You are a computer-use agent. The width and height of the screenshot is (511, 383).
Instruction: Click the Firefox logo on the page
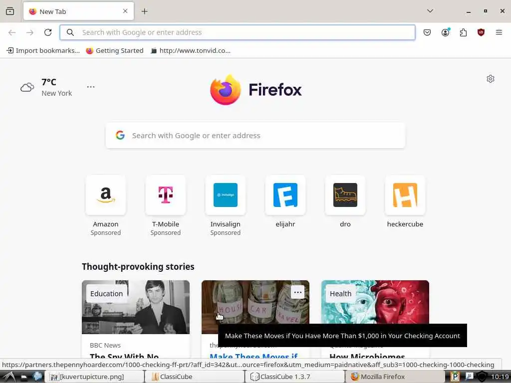coord(256,90)
